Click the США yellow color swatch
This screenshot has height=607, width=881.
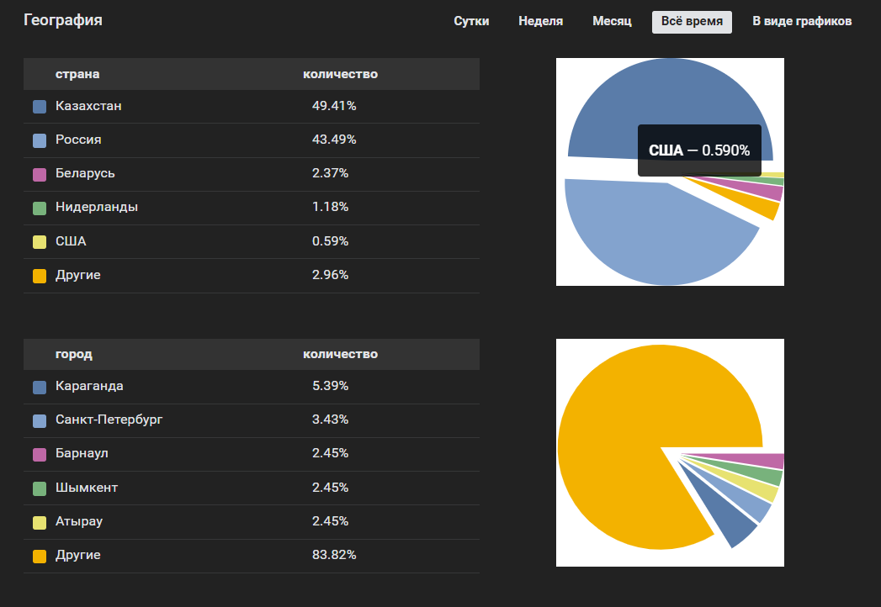40,242
